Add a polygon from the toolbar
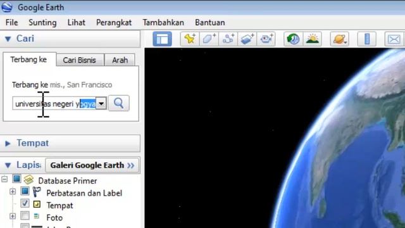This screenshot has height=228, width=405. pyautogui.click(x=209, y=39)
